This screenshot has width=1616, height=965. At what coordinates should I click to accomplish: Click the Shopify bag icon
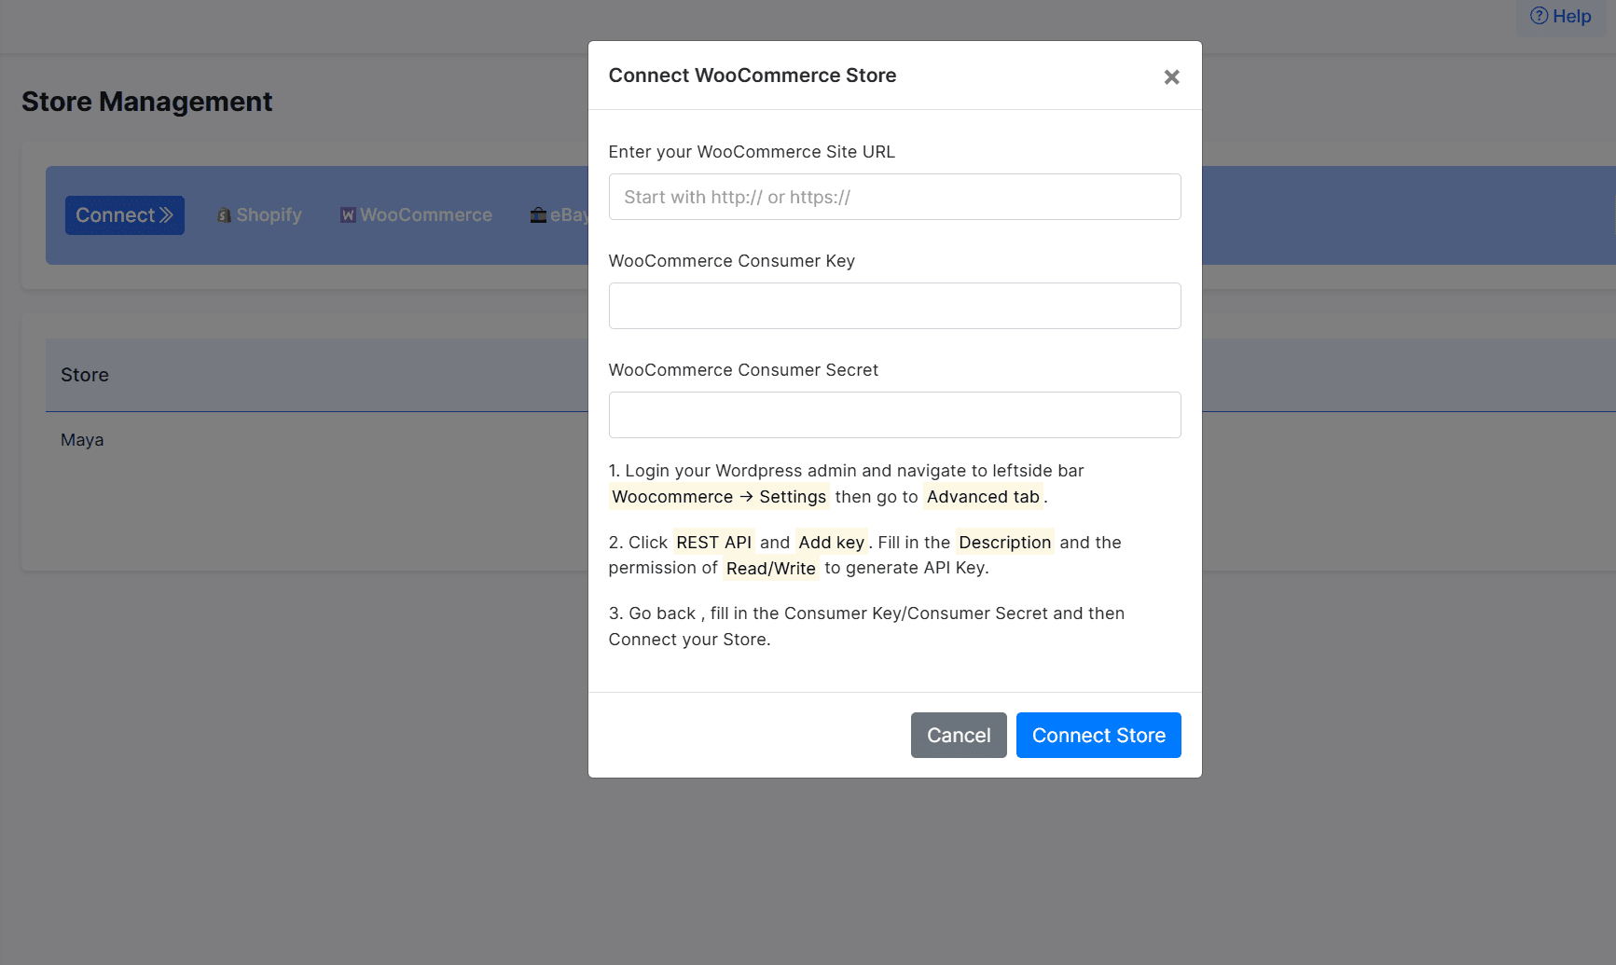(x=224, y=215)
